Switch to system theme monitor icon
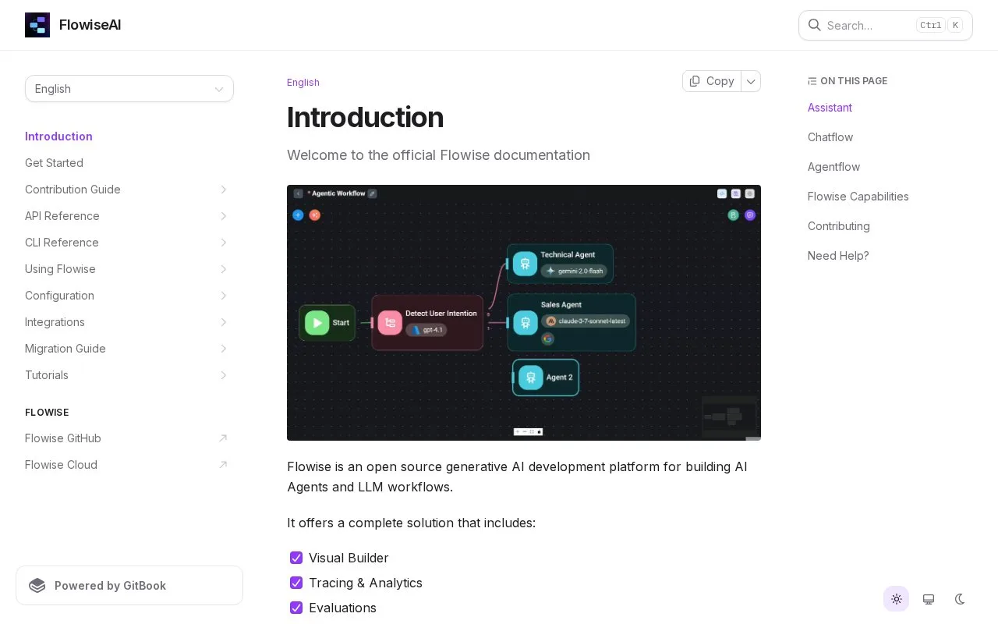The width and height of the screenshot is (998, 624). 929,599
